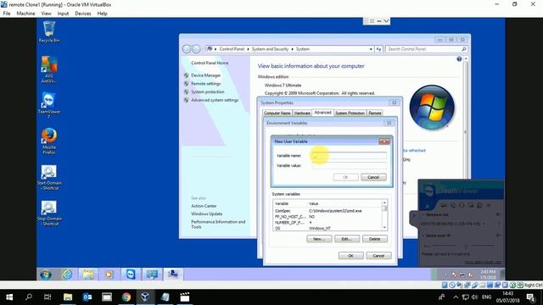Click the host volume speaker icon

[x=474, y=297]
